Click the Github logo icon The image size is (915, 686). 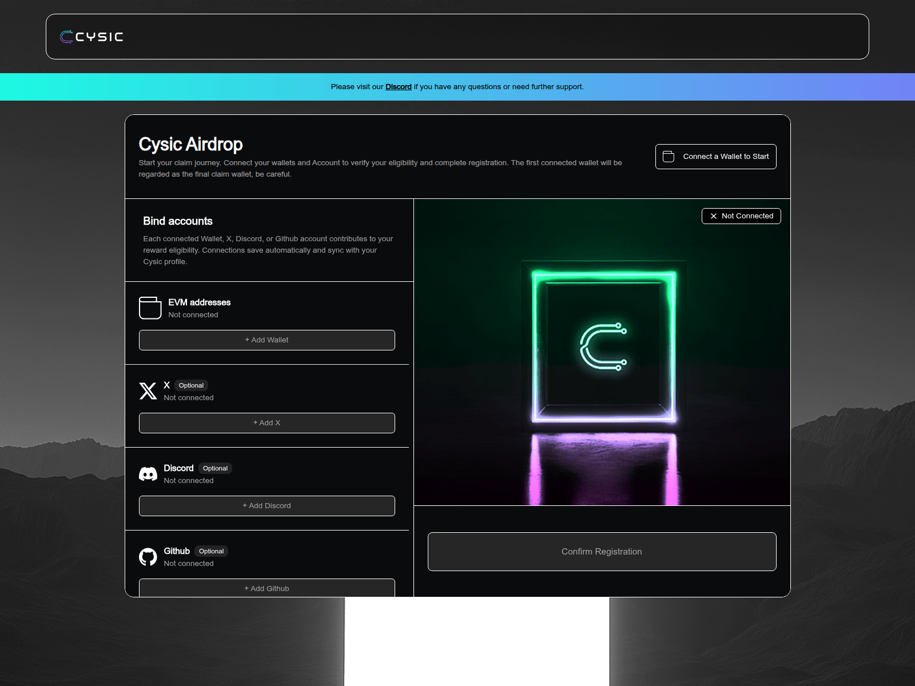(148, 557)
